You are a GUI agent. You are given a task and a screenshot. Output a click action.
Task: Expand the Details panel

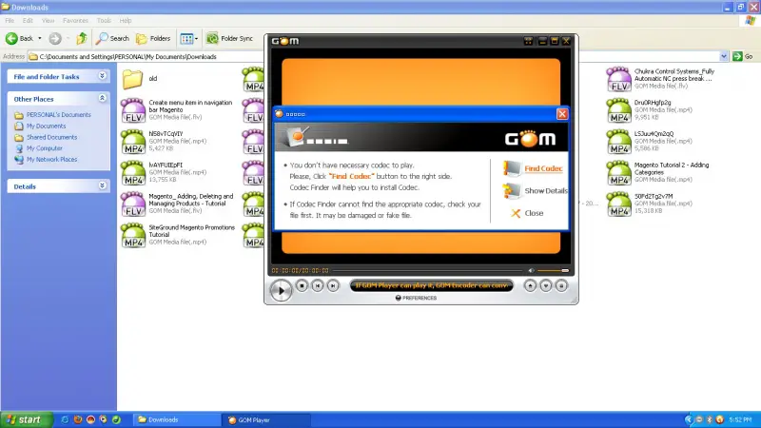click(x=102, y=185)
